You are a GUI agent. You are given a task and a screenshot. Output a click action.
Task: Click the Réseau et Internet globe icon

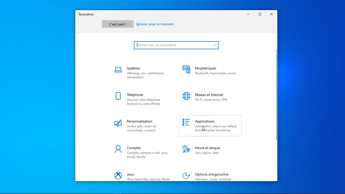point(186,96)
